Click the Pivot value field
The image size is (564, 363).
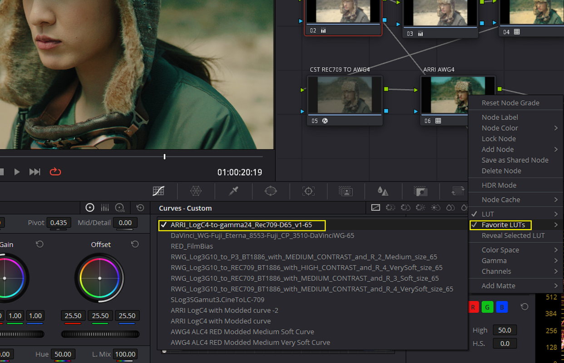(59, 223)
